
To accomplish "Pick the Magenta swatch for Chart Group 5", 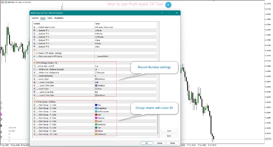I will (x=96, y=118).
